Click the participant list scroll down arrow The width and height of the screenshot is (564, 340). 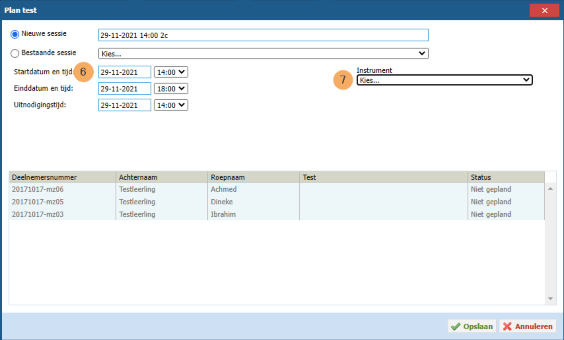click(550, 299)
